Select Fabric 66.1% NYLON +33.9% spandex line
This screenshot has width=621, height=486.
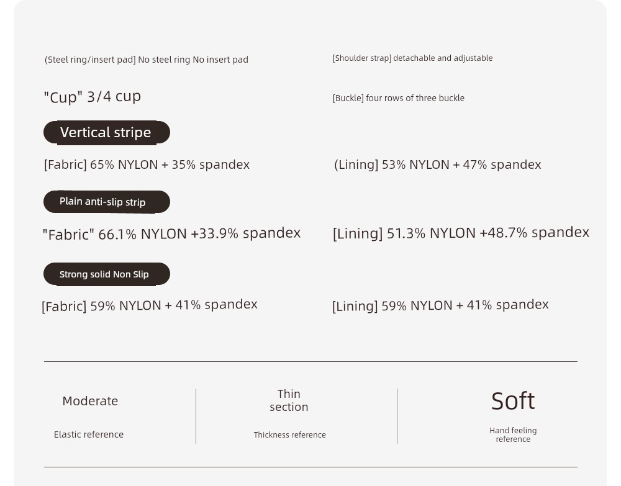pyautogui.click(x=171, y=233)
